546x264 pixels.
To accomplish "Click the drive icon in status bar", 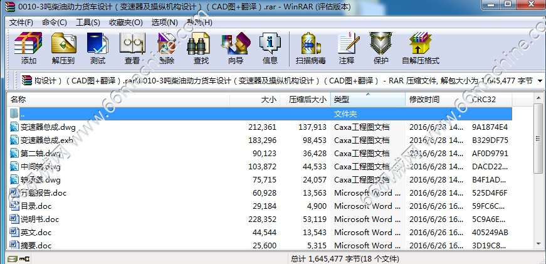I will [12, 259].
